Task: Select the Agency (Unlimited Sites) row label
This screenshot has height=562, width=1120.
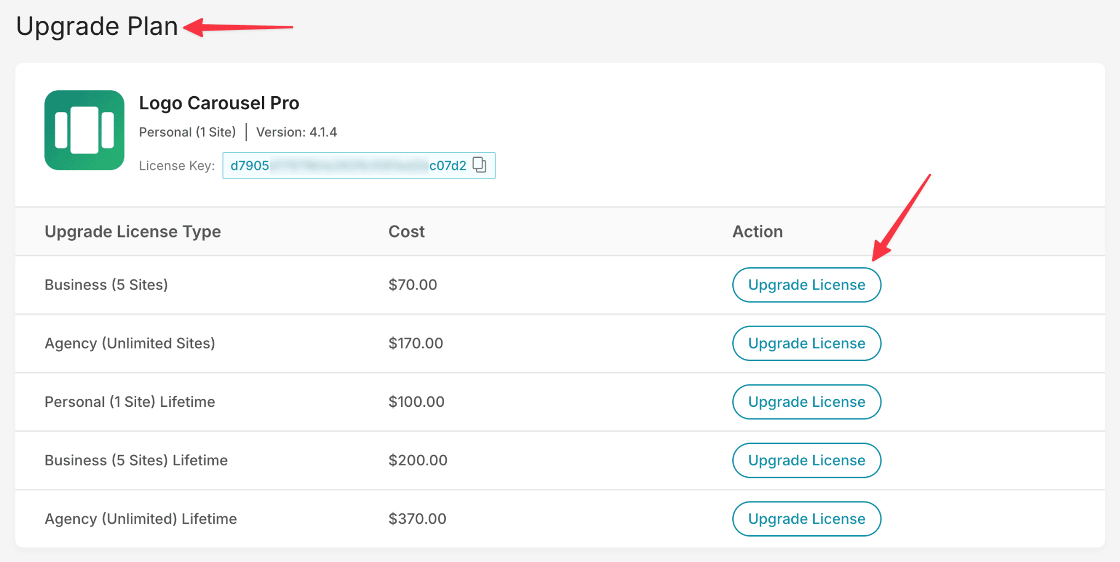Action: click(130, 343)
